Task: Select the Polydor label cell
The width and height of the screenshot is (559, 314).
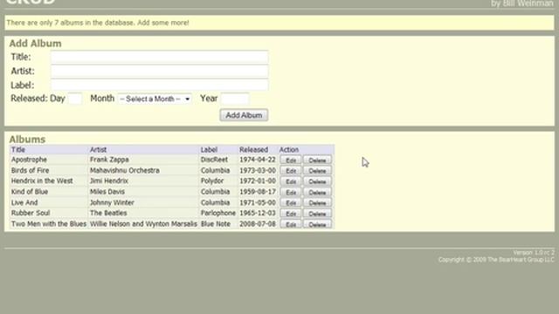Action: pos(212,181)
